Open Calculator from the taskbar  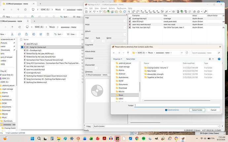click(x=52, y=138)
